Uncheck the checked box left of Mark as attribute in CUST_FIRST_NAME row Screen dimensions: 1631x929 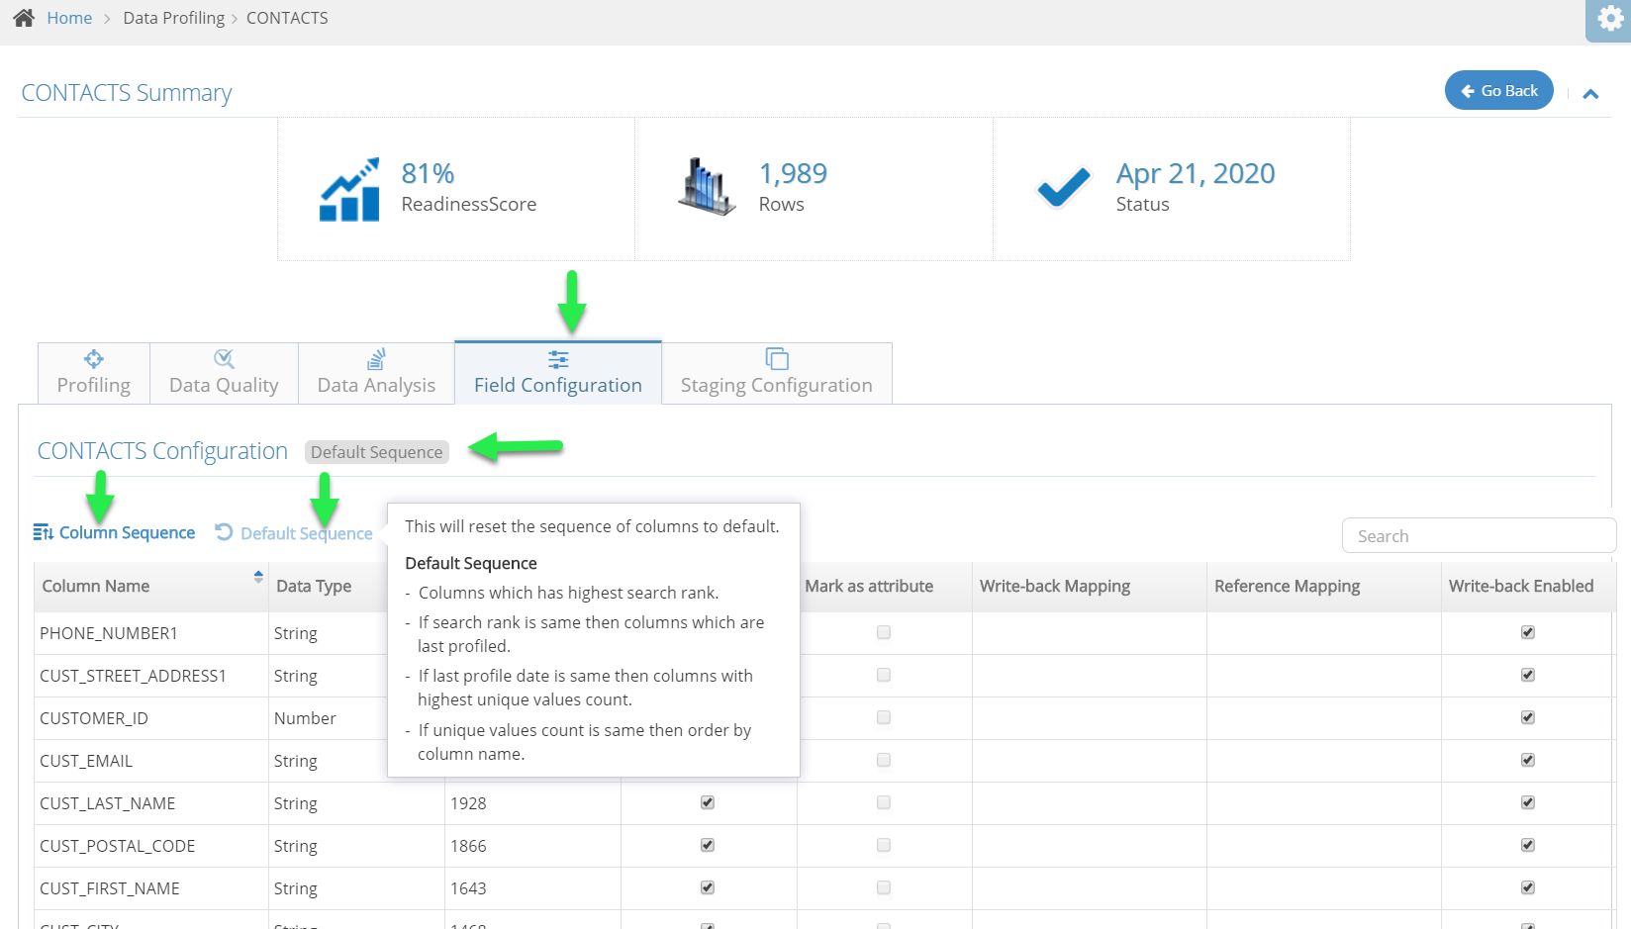708,887
